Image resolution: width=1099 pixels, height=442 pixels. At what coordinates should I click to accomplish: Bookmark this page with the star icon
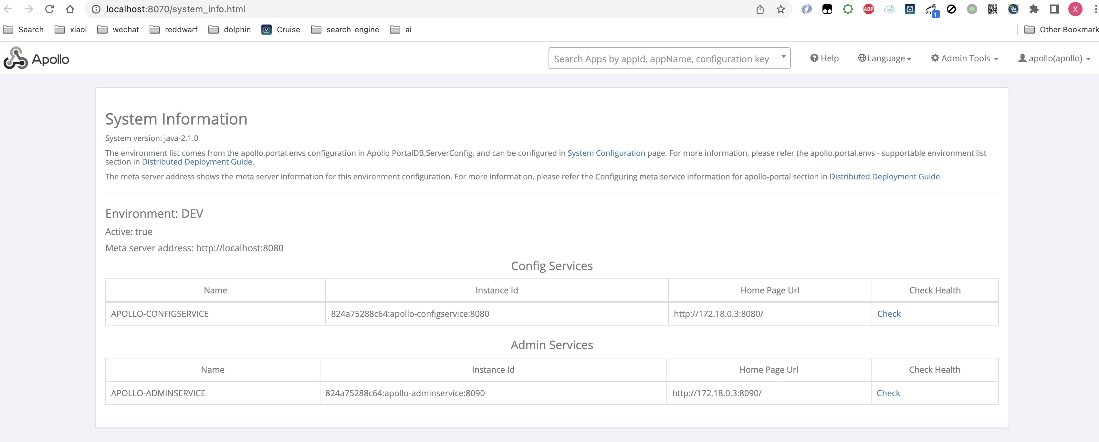[x=780, y=9]
